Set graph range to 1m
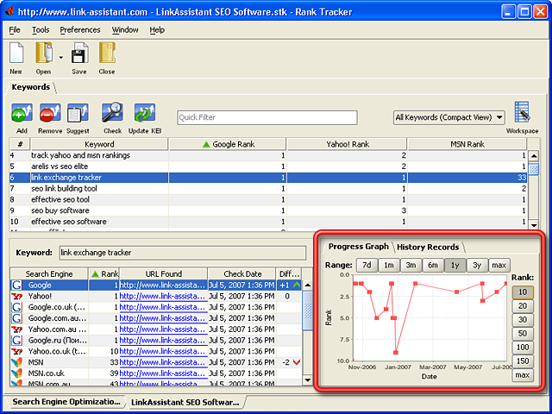This screenshot has height=414, width=552. pos(389,265)
